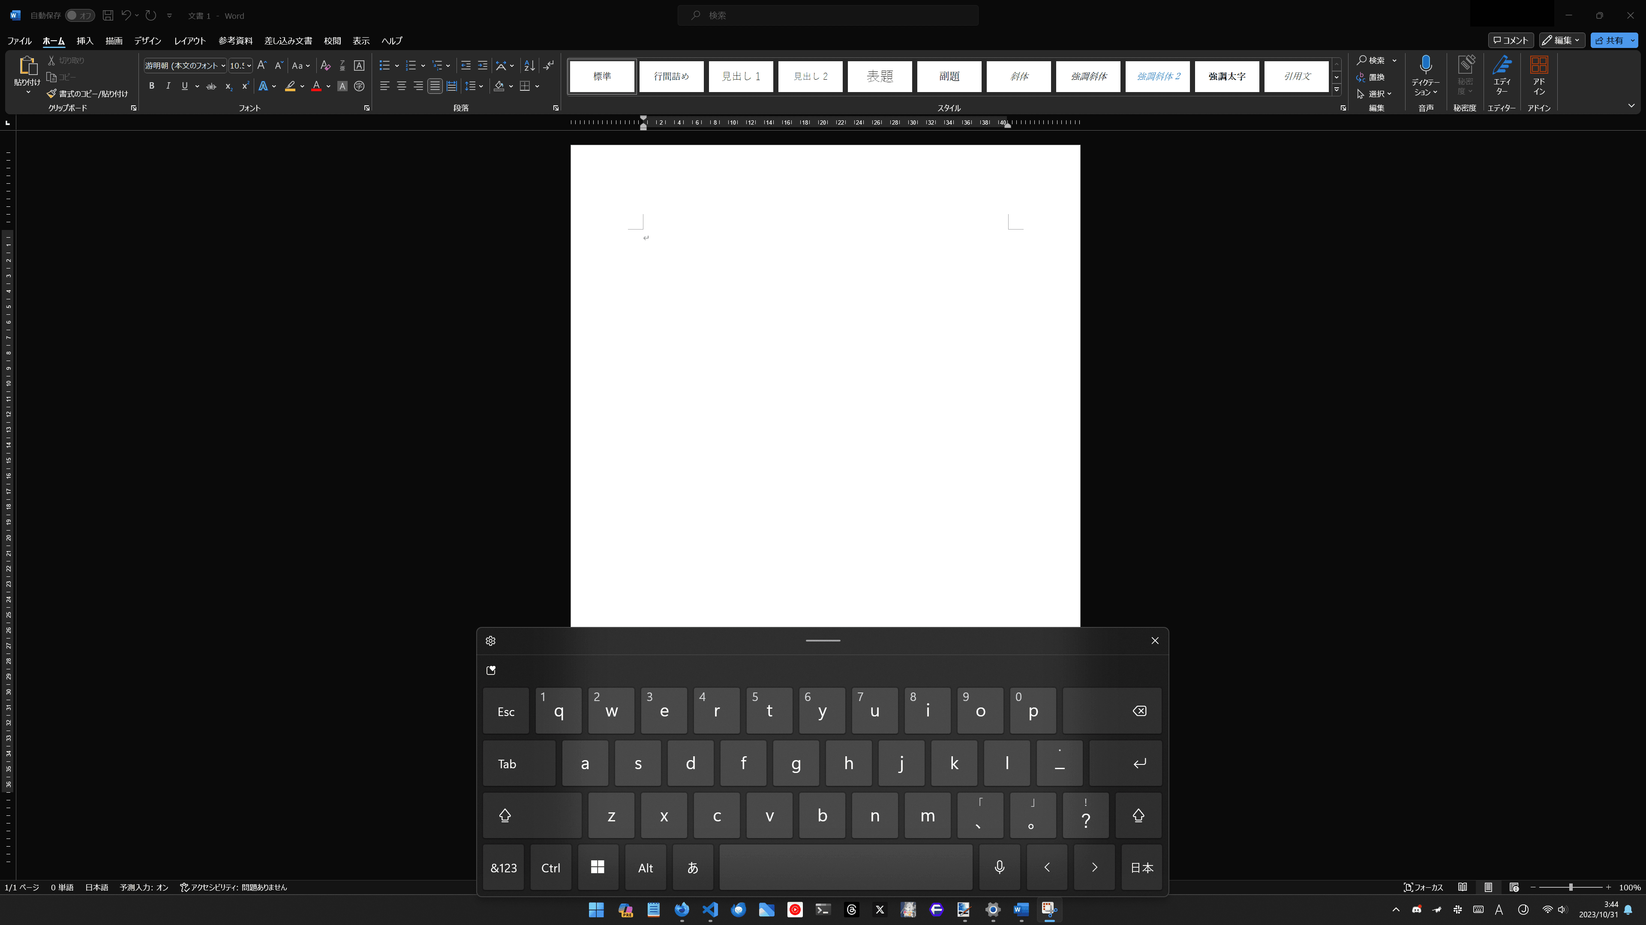Viewport: 1646px width, 925px height.
Task: Switch to Web Layout view icon
Action: [1514, 887]
